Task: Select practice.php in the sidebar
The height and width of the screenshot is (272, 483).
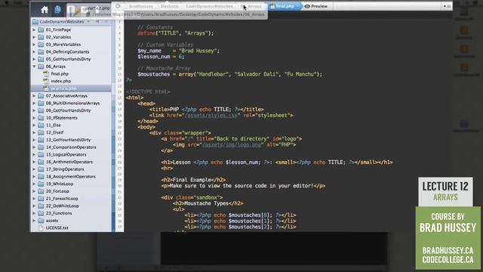Action: (63, 88)
